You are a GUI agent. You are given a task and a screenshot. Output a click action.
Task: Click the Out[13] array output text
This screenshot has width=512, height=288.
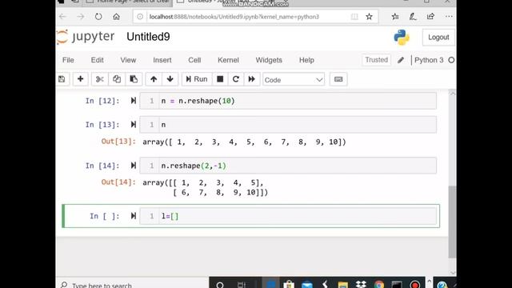(x=244, y=142)
